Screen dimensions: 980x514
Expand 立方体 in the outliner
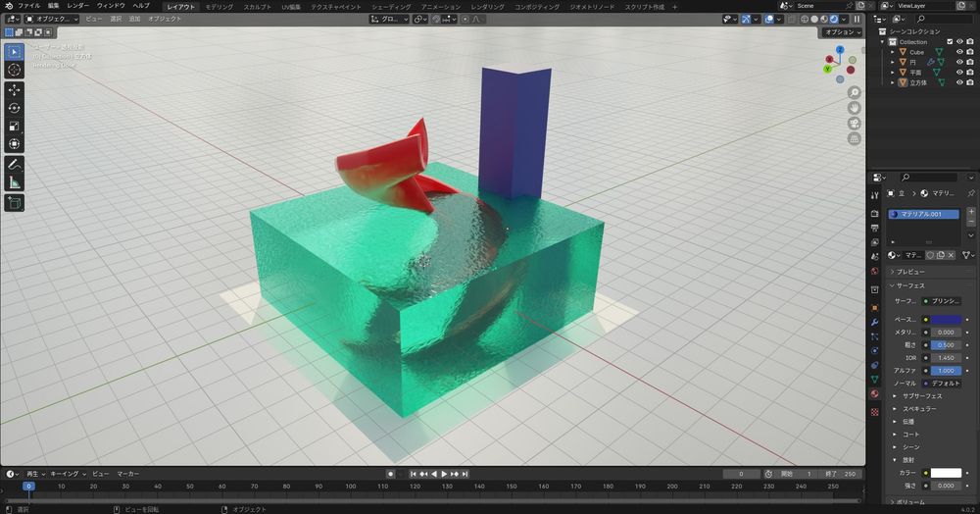click(x=893, y=82)
